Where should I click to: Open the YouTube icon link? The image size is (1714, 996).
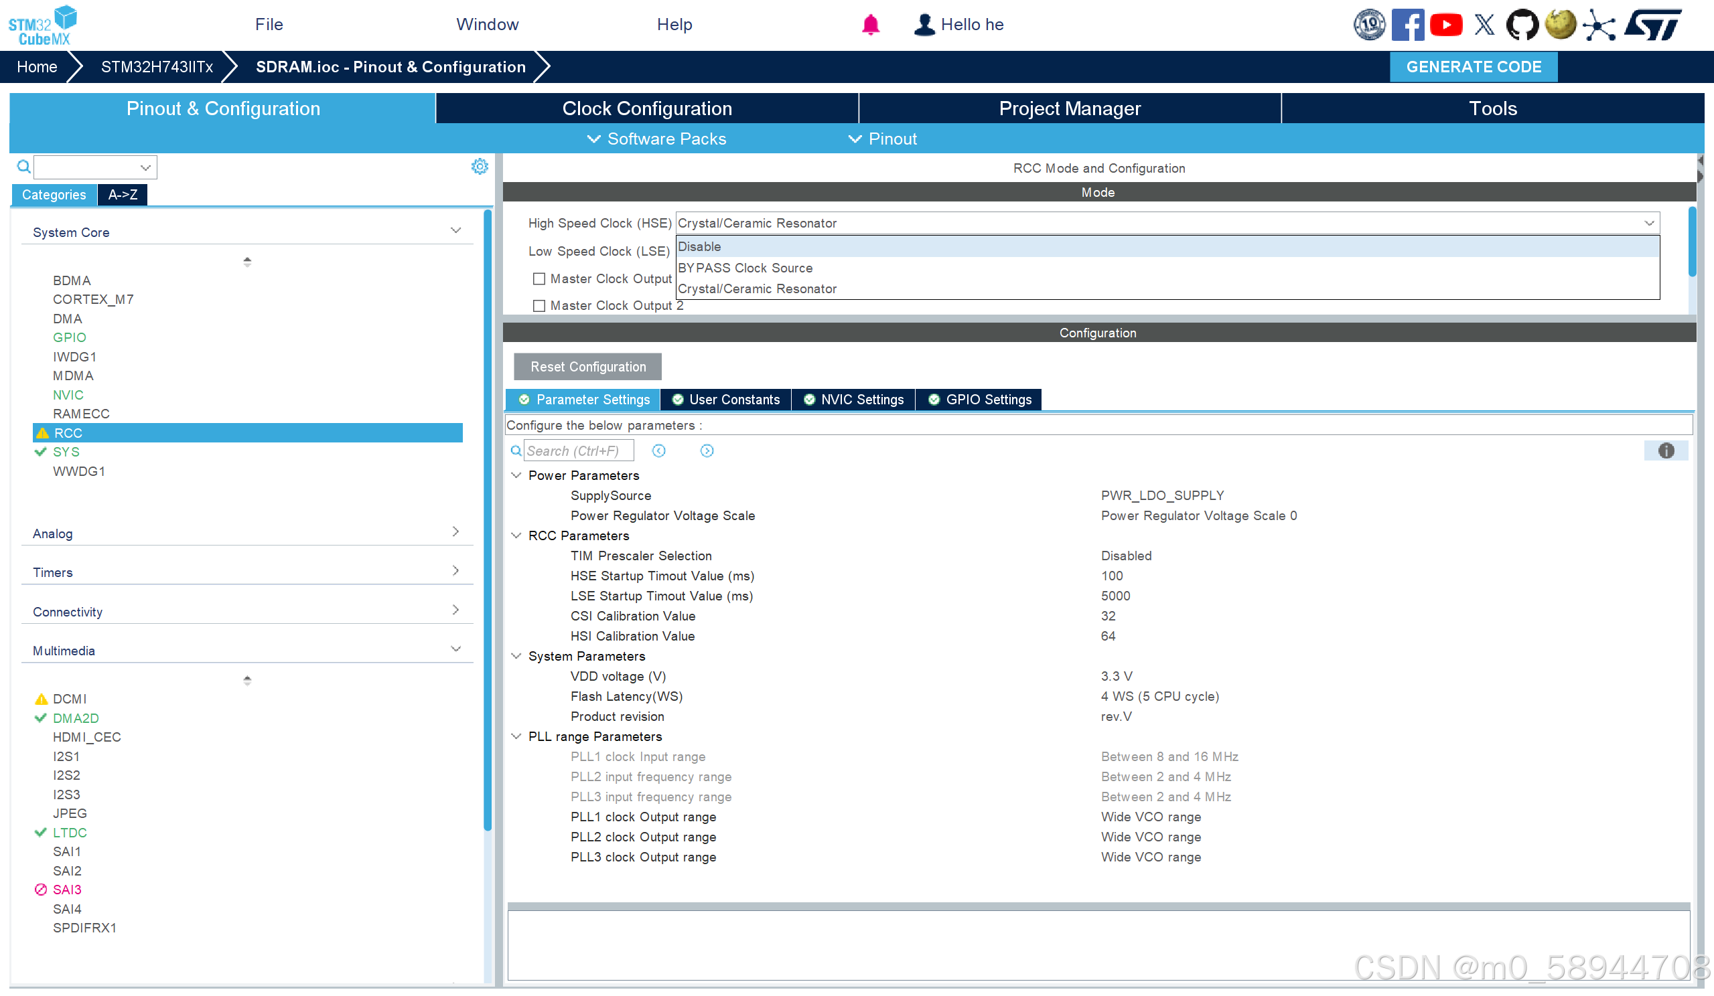point(1445,25)
